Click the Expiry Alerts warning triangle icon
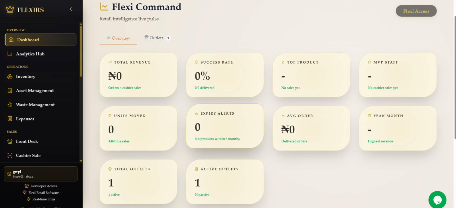 pyautogui.click(x=197, y=113)
